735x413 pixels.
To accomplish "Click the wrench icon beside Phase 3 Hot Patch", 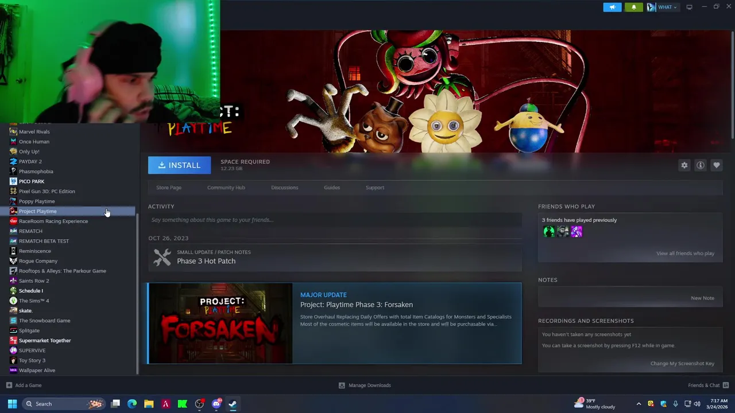I will [162, 257].
